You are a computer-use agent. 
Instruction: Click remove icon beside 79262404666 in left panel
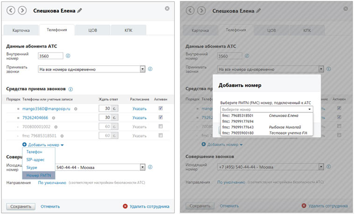click(53, 118)
